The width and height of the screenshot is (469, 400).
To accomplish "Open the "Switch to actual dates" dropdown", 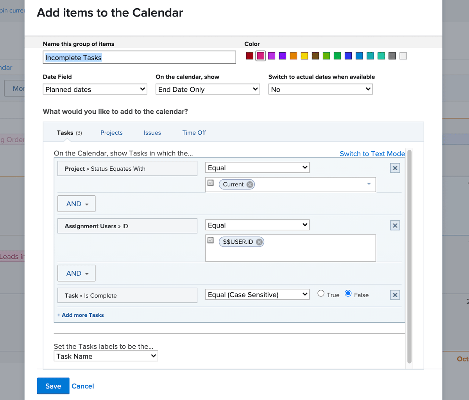I will [x=320, y=89].
